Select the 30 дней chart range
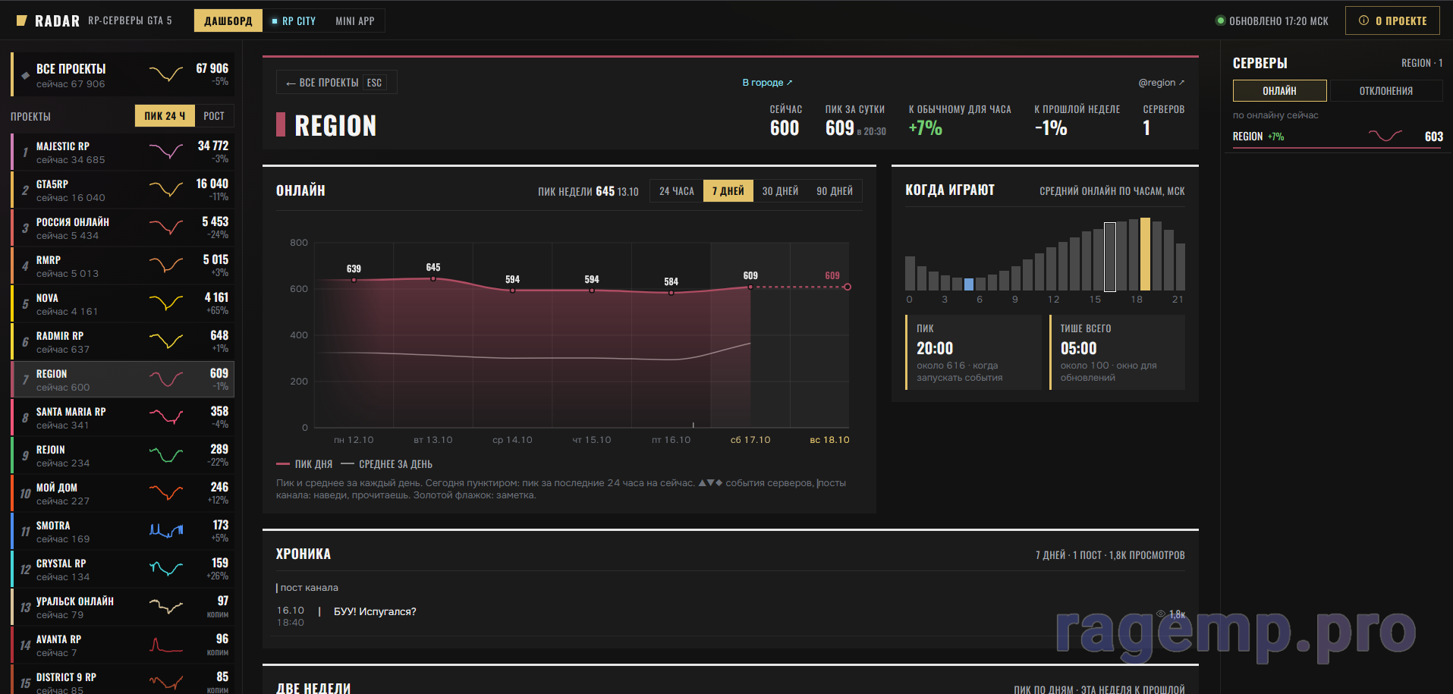The width and height of the screenshot is (1453, 694). (x=780, y=190)
